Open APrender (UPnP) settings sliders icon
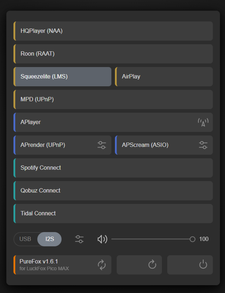This screenshot has width=225, height=293. point(102,145)
